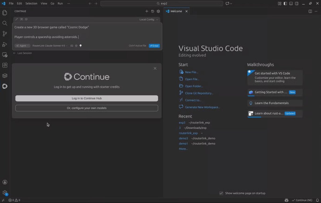The height and width of the screenshot is (203, 321).
Task: Expand the menu bar overflow ellipsis
Action: [69, 3]
